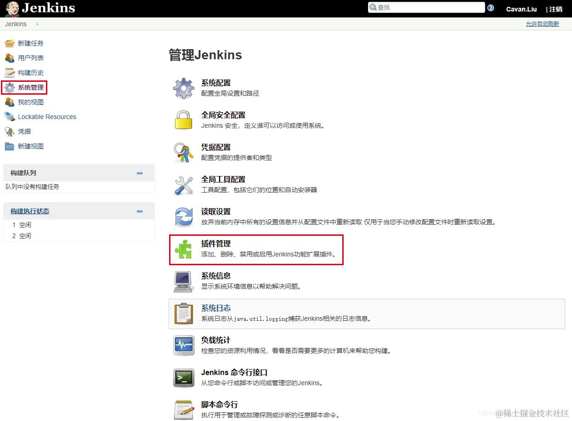Click the 全局工具配置 wrench and screwdriver icon
This screenshot has height=421, width=572.
pyautogui.click(x=184, y=185)
